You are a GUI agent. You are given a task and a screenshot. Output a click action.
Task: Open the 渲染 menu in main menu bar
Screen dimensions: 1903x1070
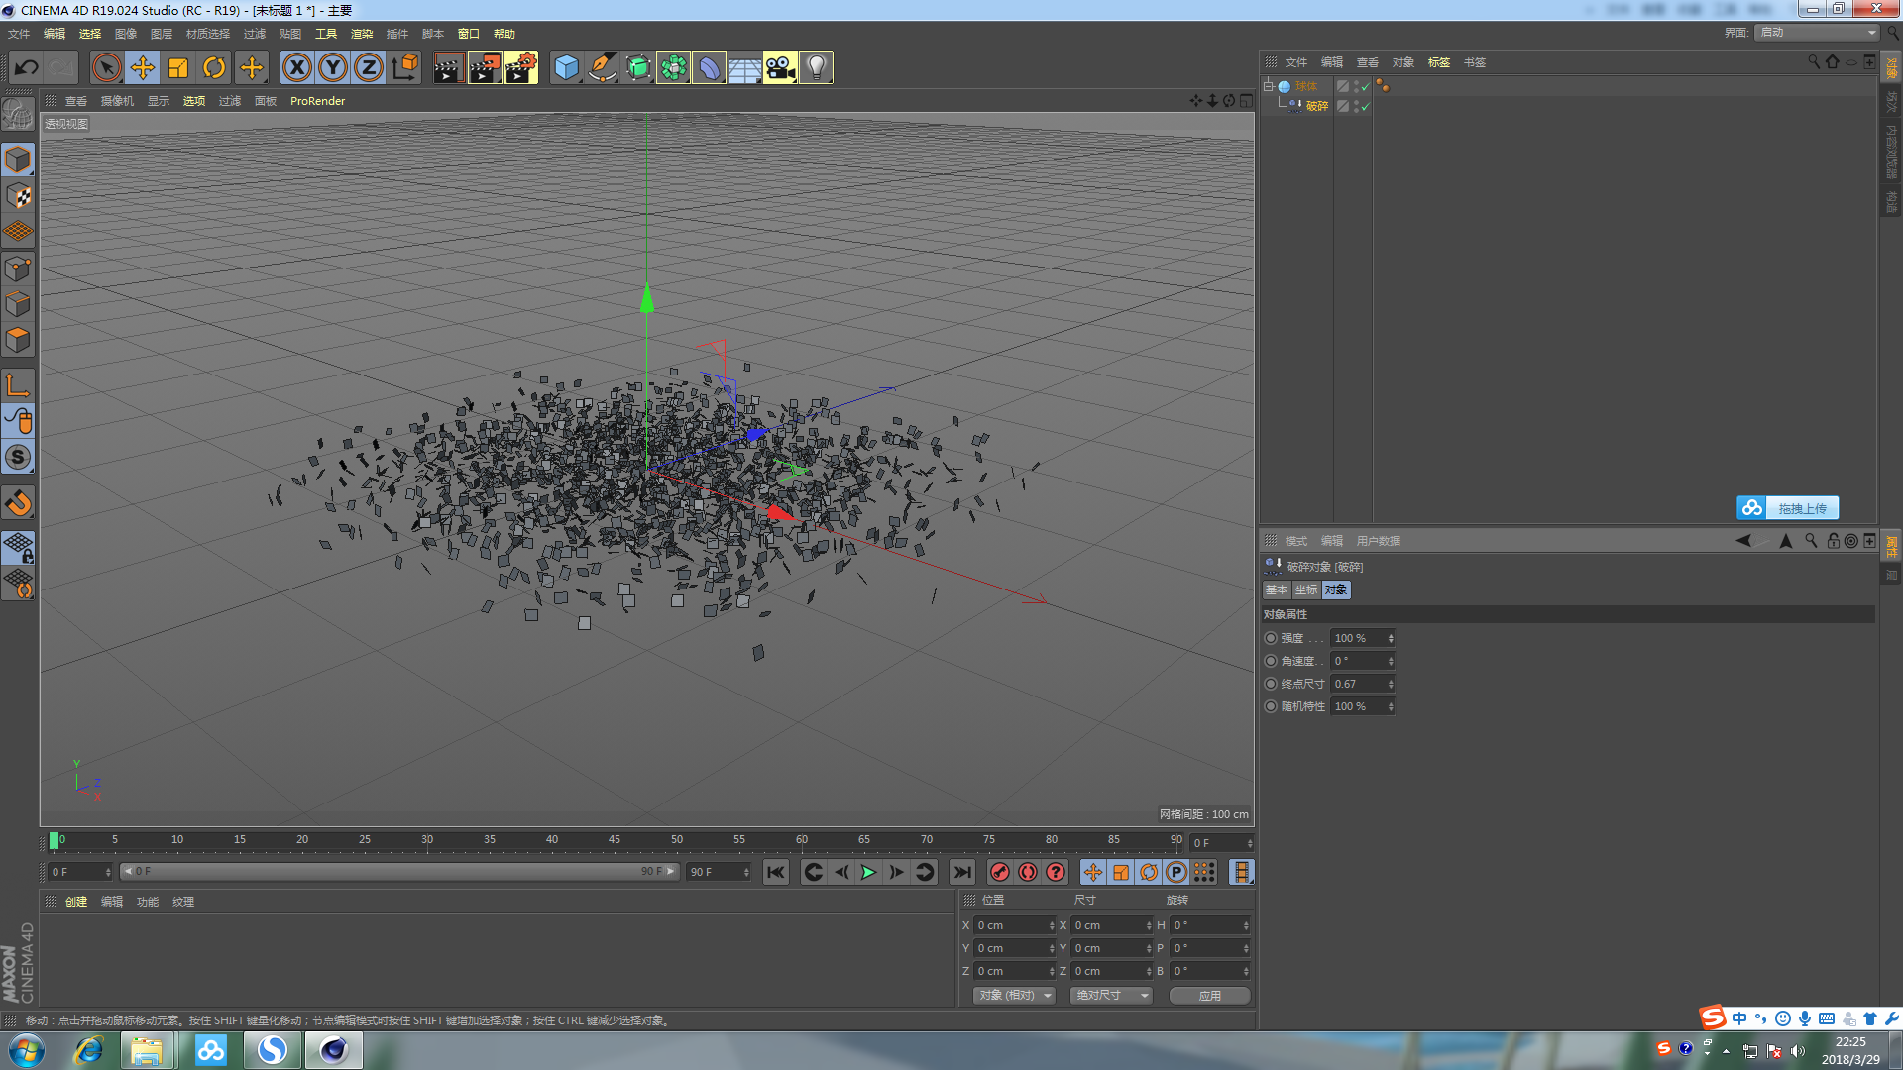(x=362, y=34)
